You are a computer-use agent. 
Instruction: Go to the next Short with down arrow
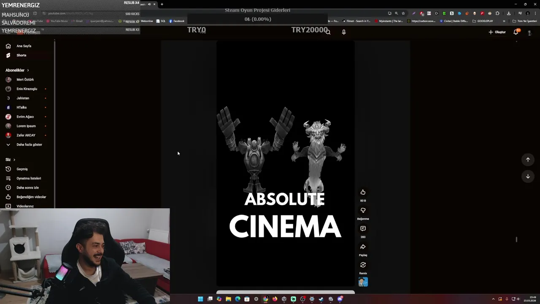528,176
